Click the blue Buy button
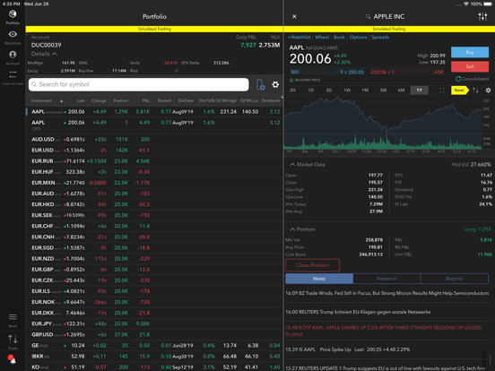 tap(470, 52)
